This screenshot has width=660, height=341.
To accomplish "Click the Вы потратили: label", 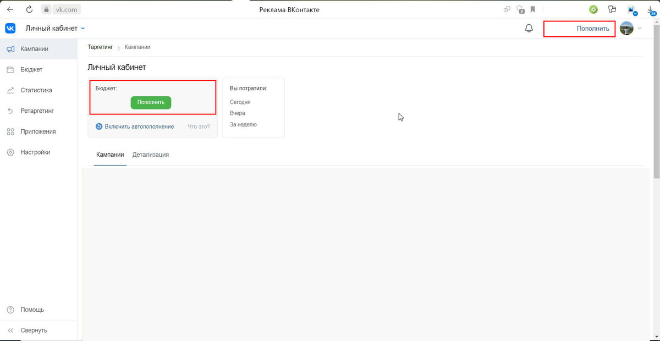I will 248,88.
